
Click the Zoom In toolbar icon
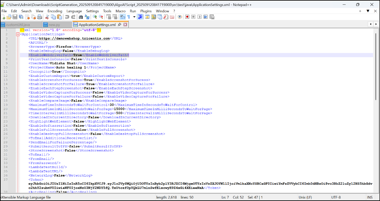(x=94, y=17)
